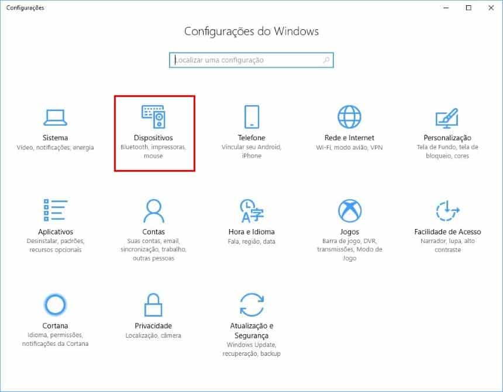Open Hora e Idioma clock icon
503x392 pixels.
point(251,210)
